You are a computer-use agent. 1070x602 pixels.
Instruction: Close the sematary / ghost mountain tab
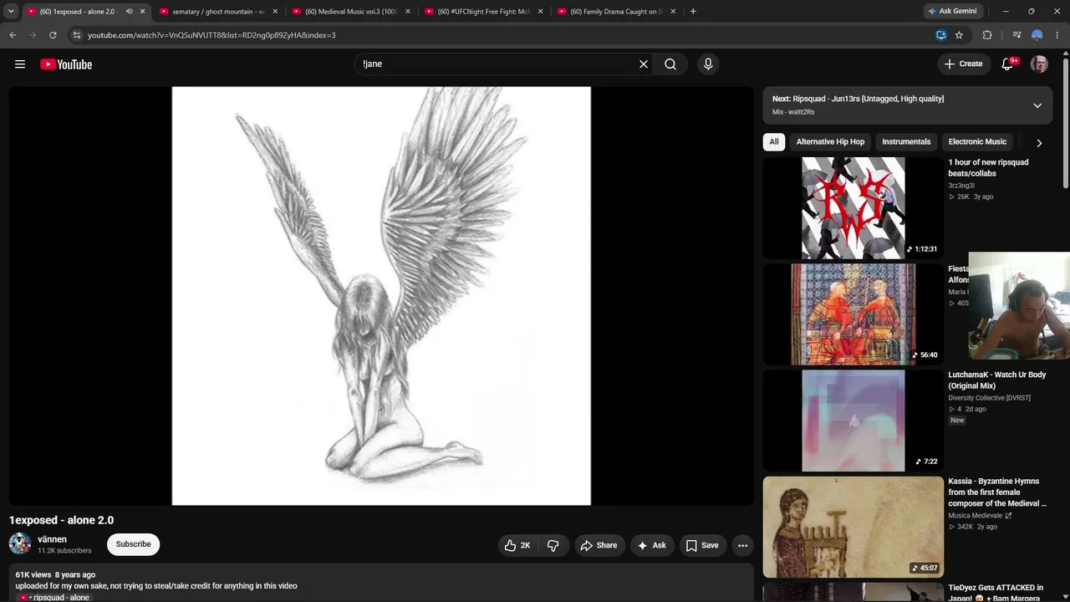click(x=275, y=12)
